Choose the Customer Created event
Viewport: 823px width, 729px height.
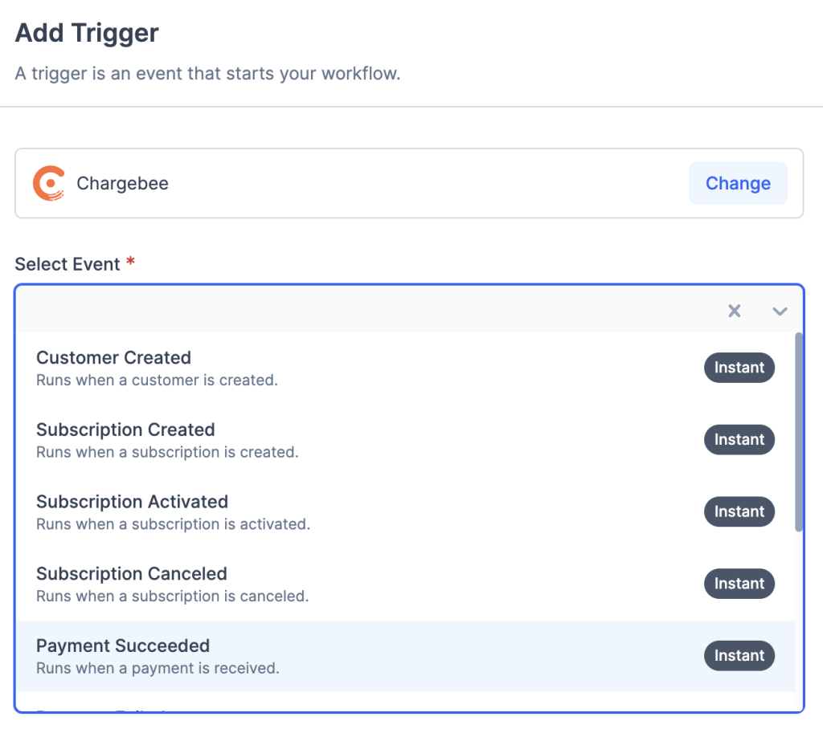pos(114,358)
